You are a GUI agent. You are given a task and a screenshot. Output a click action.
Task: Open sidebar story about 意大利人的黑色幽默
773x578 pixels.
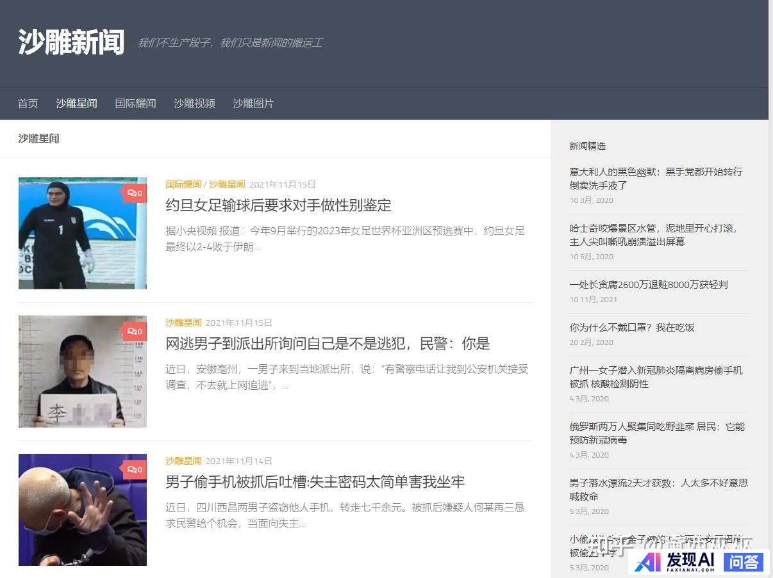(655, 179)
